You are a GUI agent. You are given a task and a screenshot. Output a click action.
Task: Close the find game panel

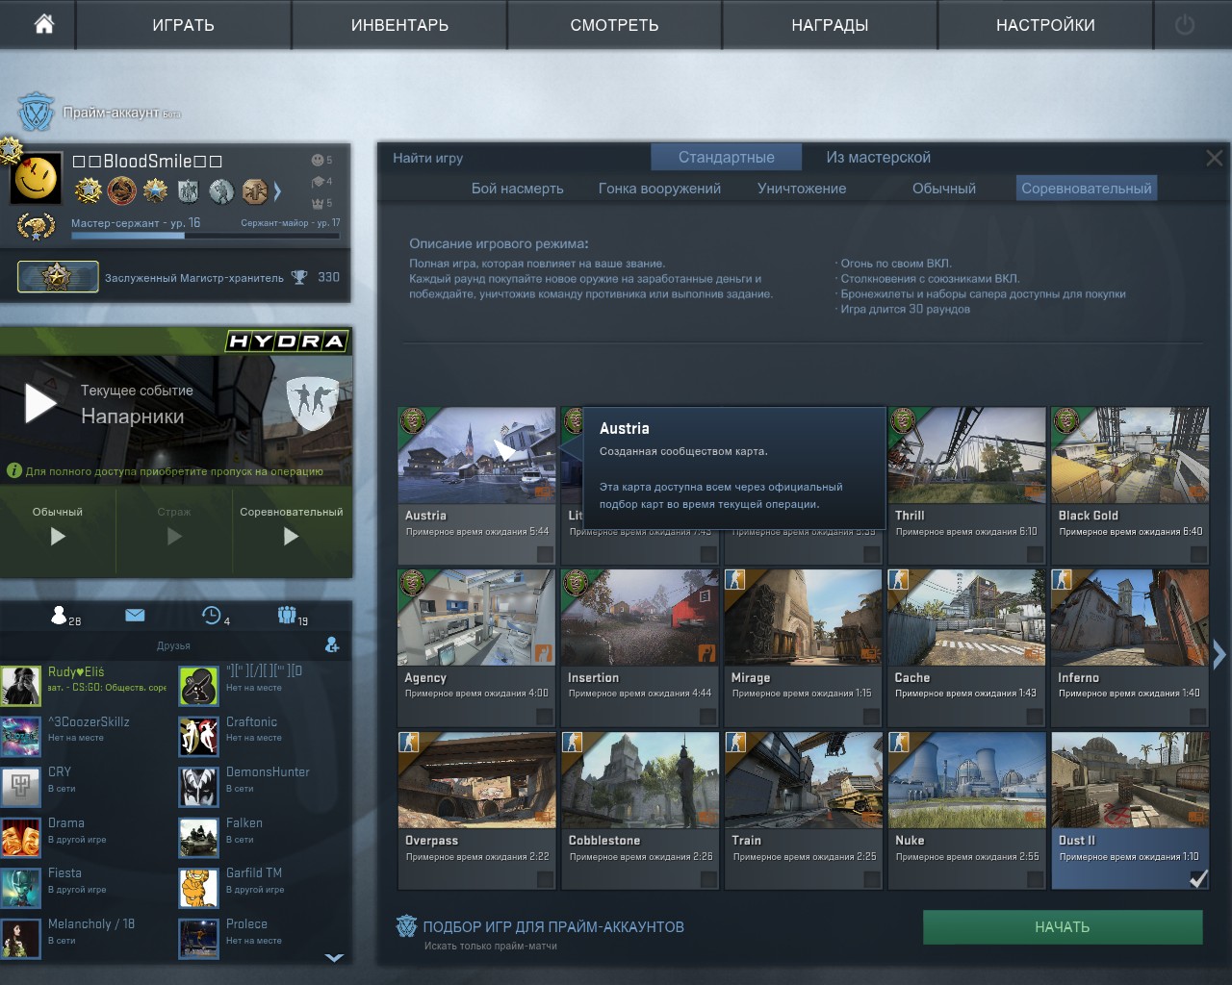click(x=1214, y=158)
